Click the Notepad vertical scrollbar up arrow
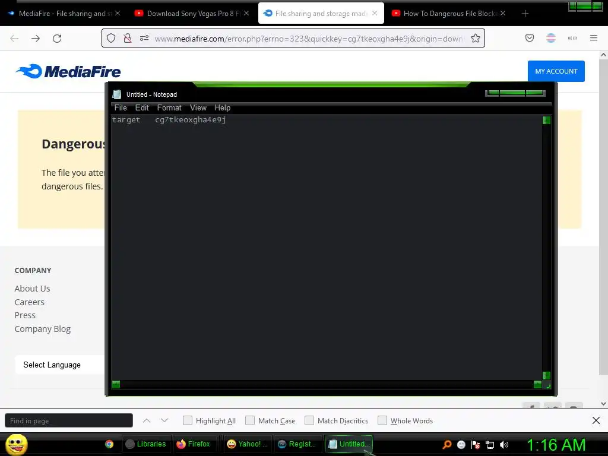Viewport: 608px width, 456px height. [546, 120]
